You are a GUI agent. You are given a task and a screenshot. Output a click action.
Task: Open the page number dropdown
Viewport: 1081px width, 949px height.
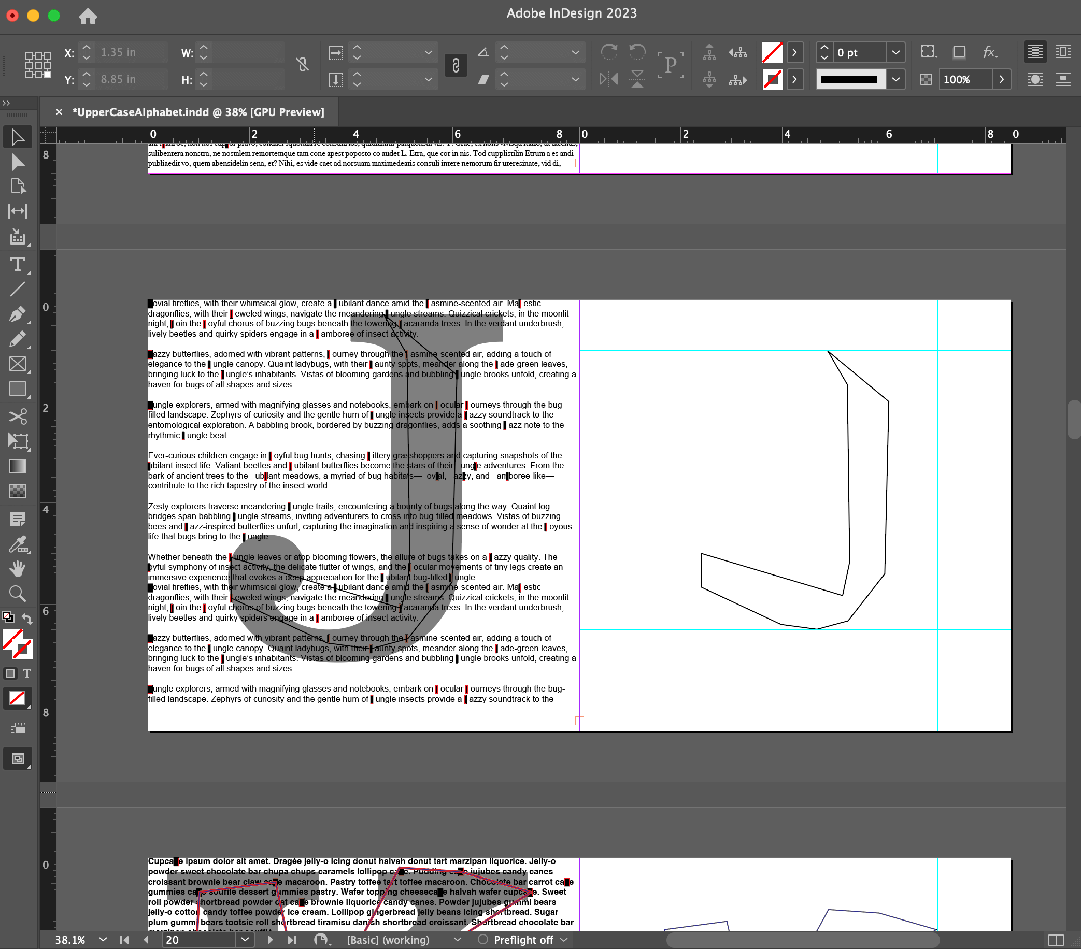pyautogui.click(x=245, y=940)
